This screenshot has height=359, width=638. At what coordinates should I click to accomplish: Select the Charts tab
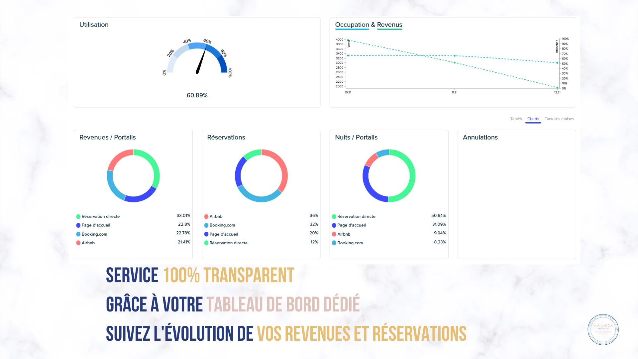pos(533,119)
